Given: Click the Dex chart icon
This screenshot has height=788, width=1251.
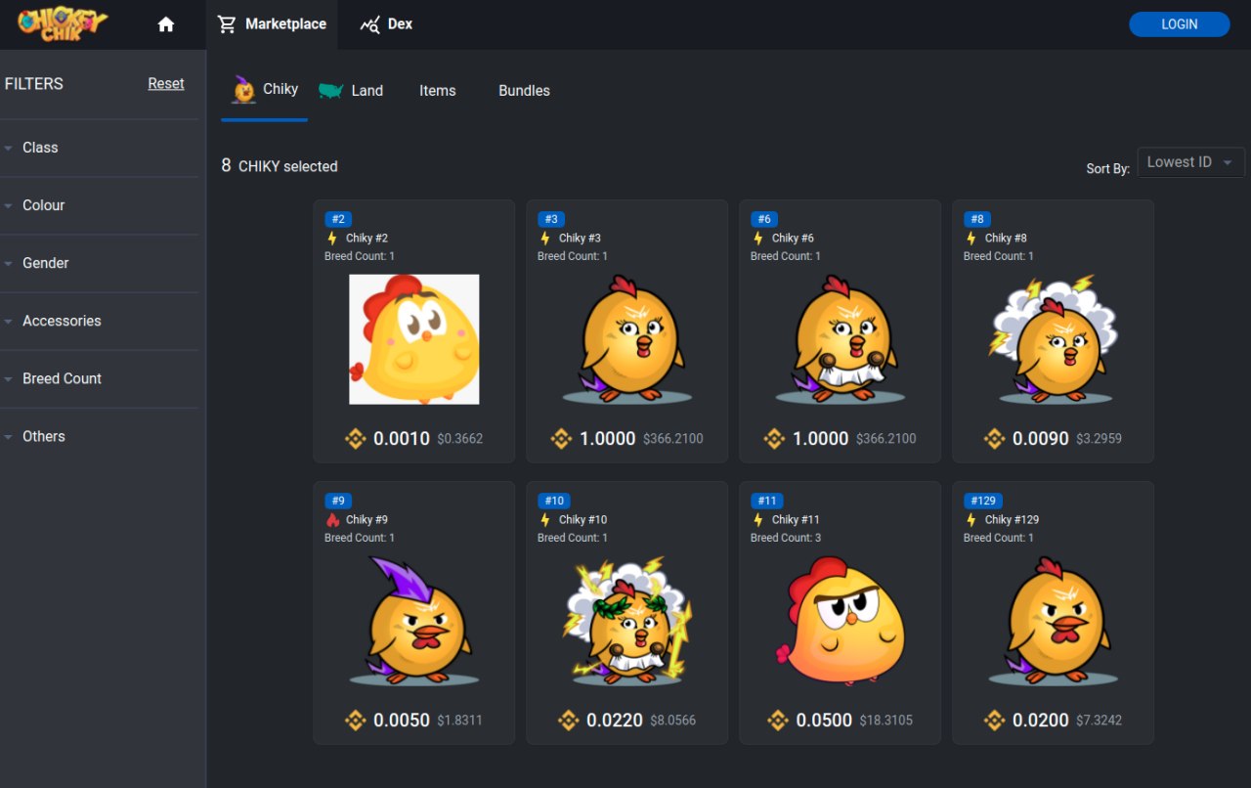Looking at the screenshot, I should click(370, 24).
